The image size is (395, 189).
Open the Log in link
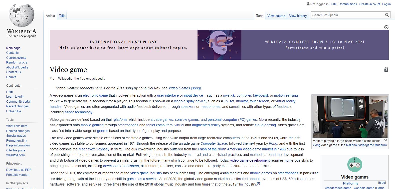(386, 4)
